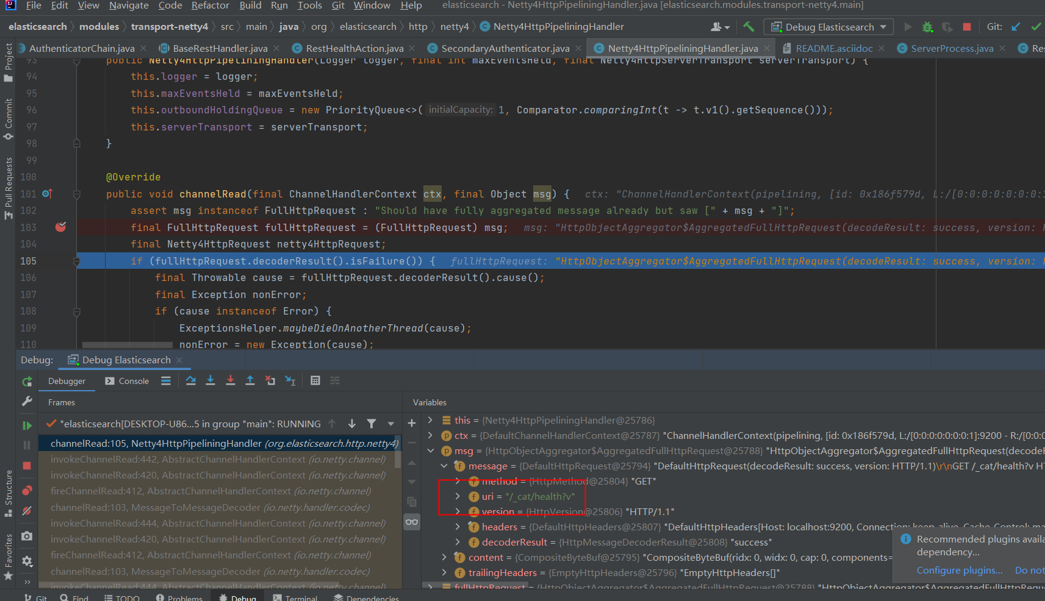The image size is (1045, 601).
Task: Open the Terminal tool window
Action: click(295, 598)
